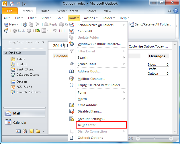180x144 pixels.
Task: Switch to the Home ribbon tab
Action: click(45, 11)
